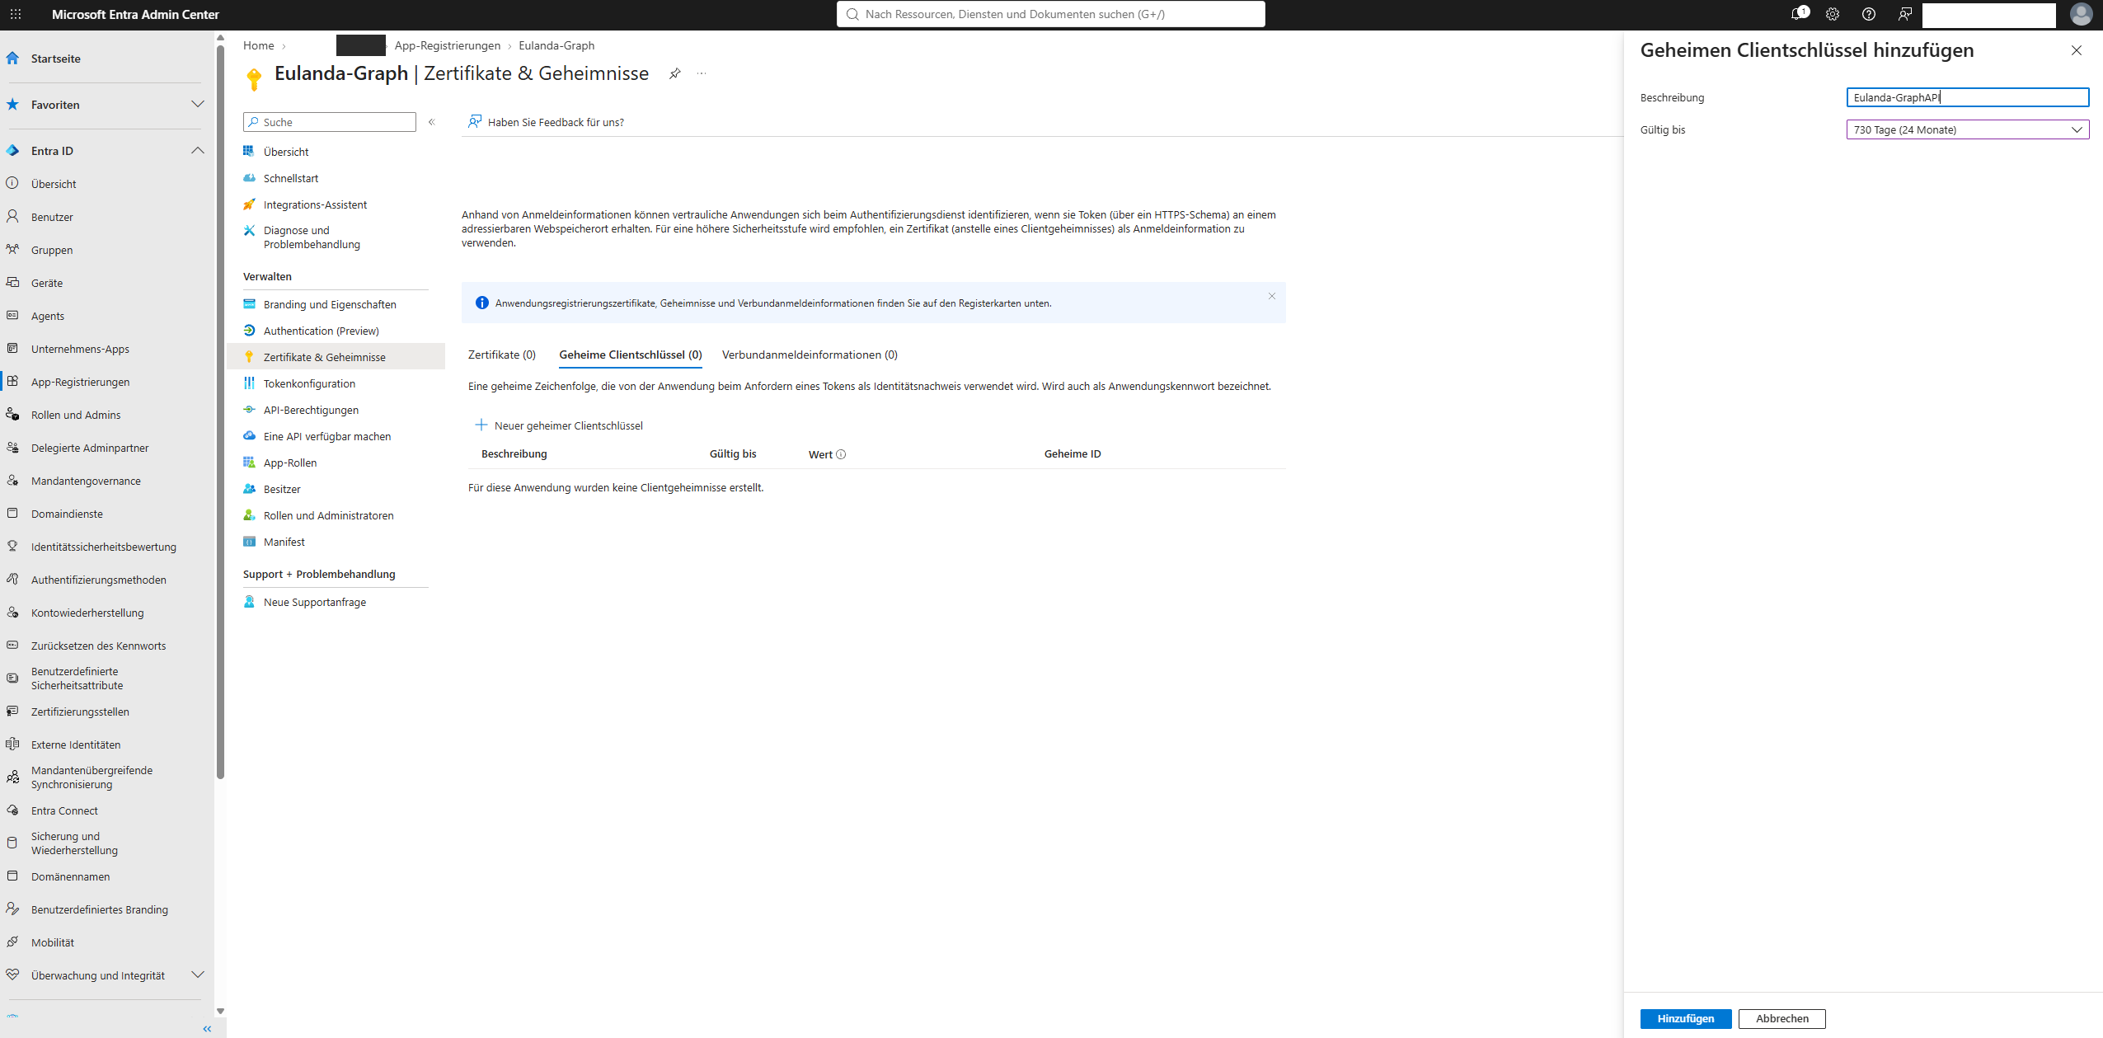Dismiss the blue info banner
The width and height of the screenshot is (2103, 1038).
(x=1272, y=296)
